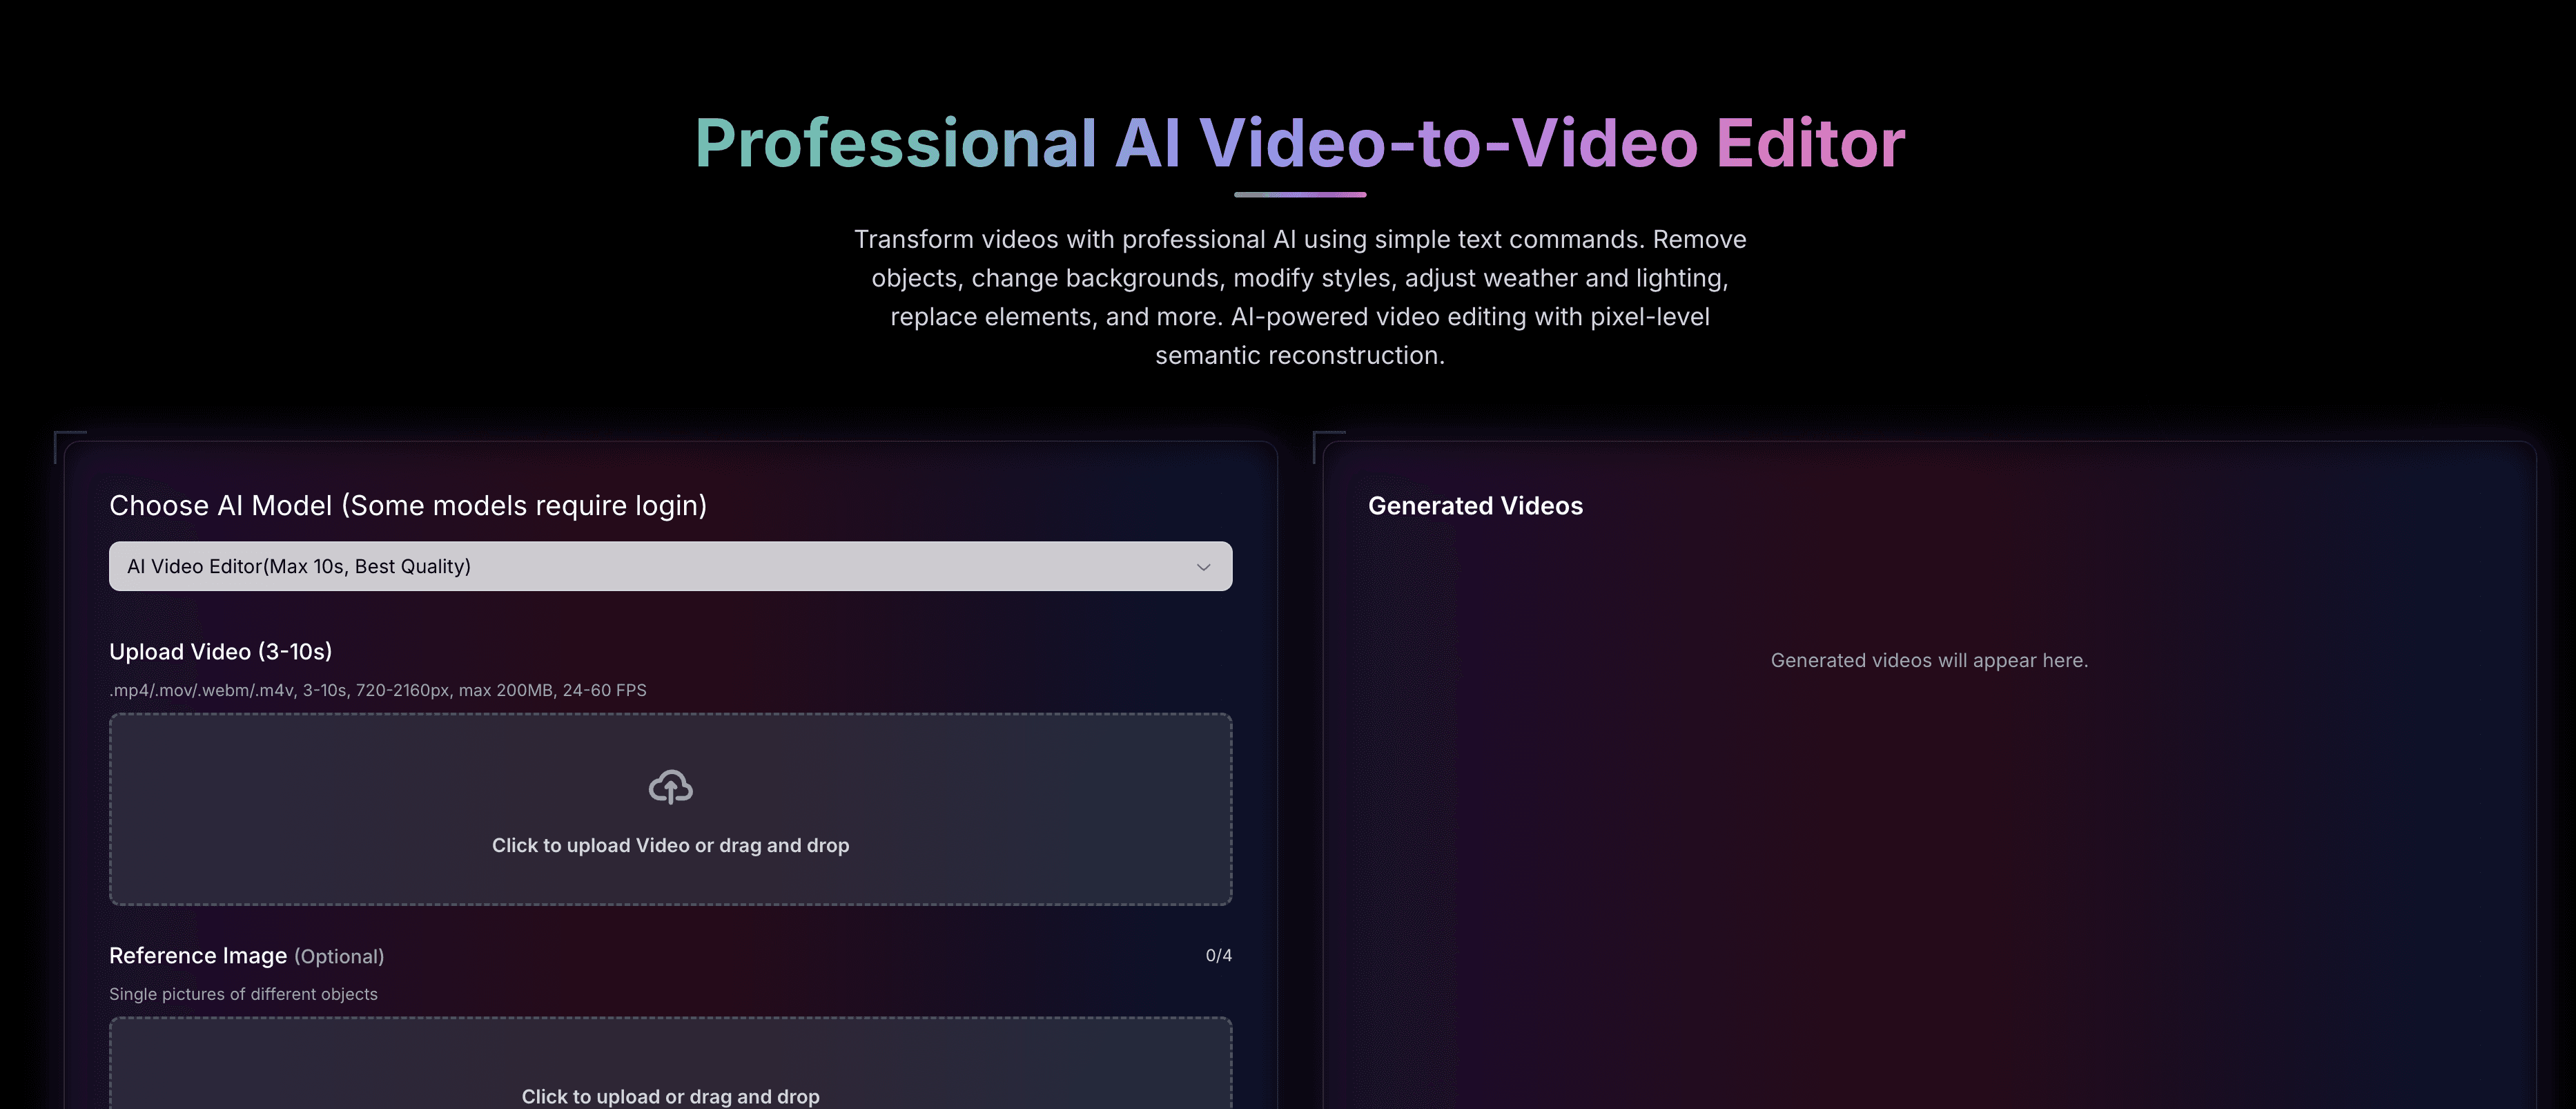Click 'Click to upload Video or drag and drop'
The height and width of the screenshot is (1109, 2576).
point(670,845)
